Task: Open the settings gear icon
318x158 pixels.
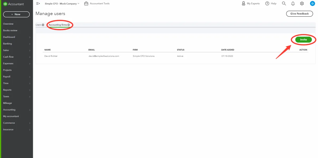Action: click(x=302, y=3)
